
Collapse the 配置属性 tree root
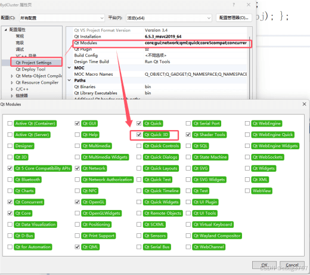[x=6, y=30]
